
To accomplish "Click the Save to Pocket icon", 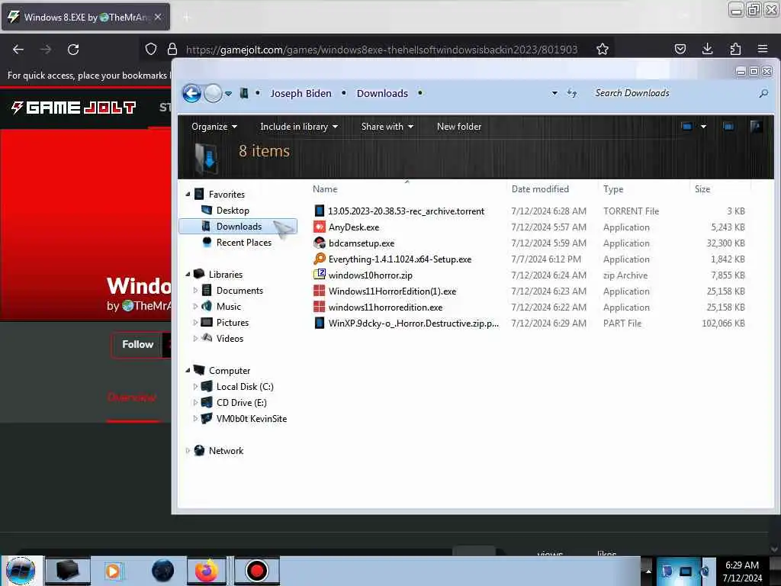I will coord(680,49).
